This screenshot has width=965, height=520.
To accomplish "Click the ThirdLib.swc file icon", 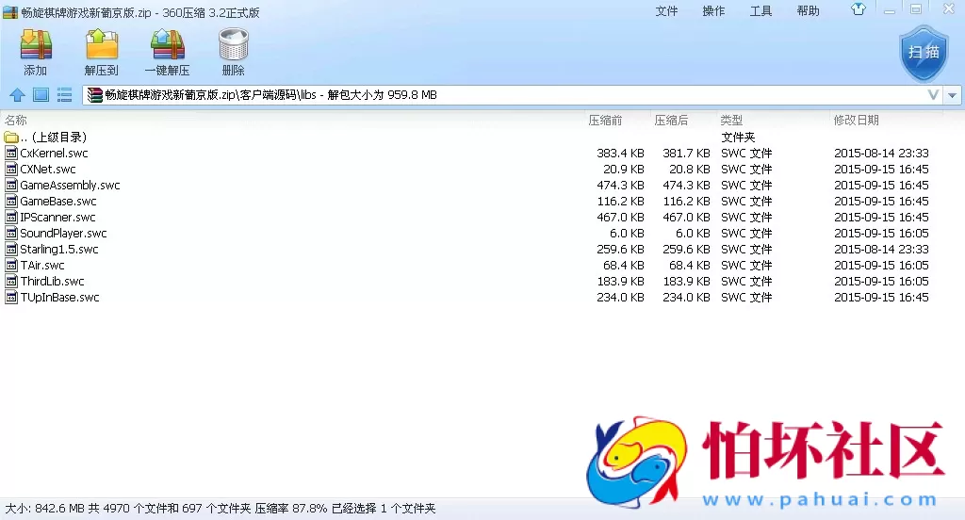I will 11,281.
